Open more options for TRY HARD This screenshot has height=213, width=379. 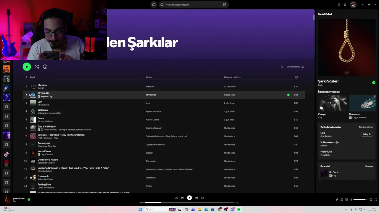pyautogui.click(x=301, y=95)
